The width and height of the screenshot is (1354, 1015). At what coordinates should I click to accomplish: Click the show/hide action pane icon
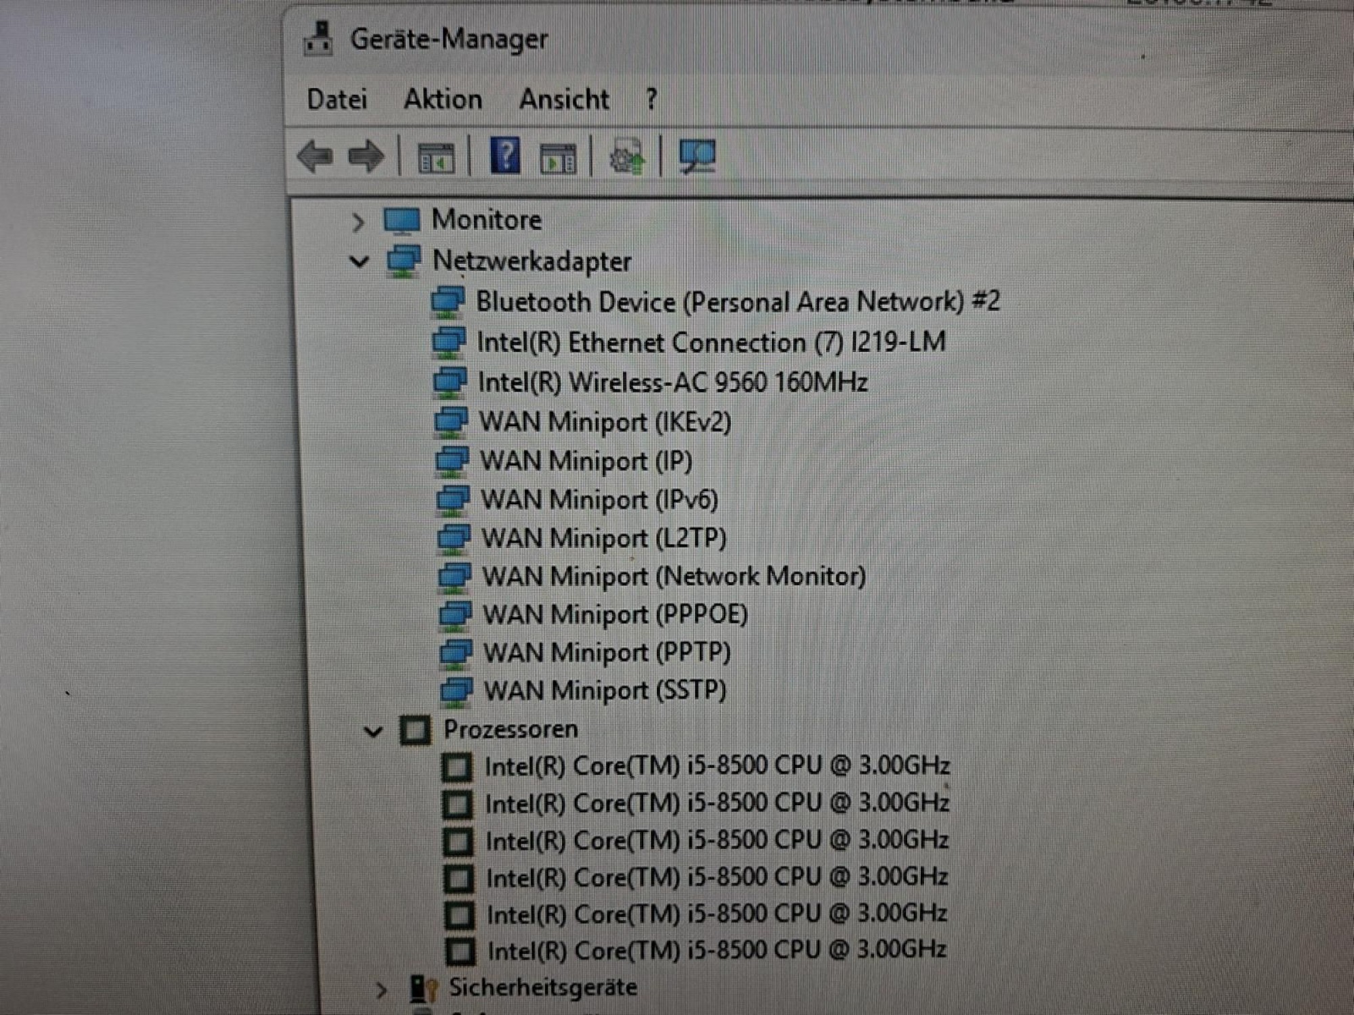(x=558, y=159)
